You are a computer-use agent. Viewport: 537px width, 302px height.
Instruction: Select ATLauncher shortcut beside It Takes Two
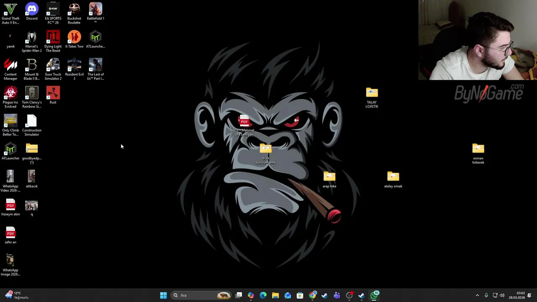tap(95, 40)
